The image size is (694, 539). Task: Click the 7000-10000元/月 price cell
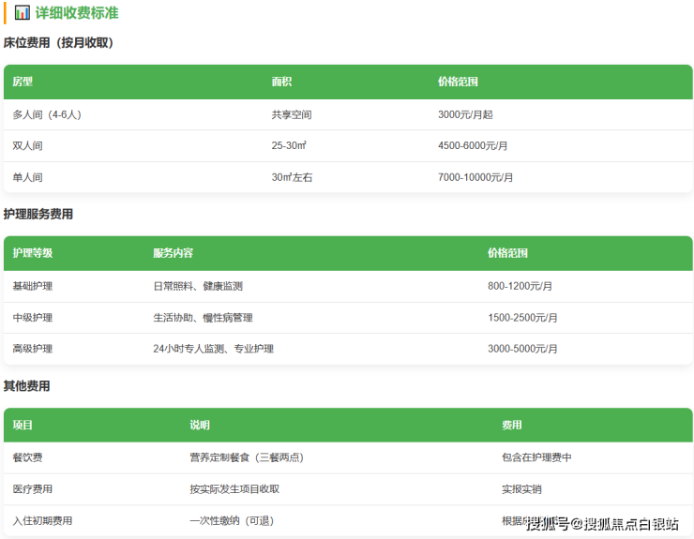(x=475, y=177)
